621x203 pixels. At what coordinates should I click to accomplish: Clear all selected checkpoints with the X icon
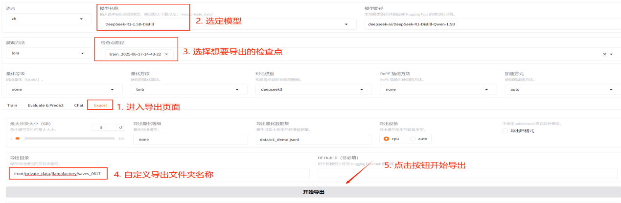click(x=604, y=54)
